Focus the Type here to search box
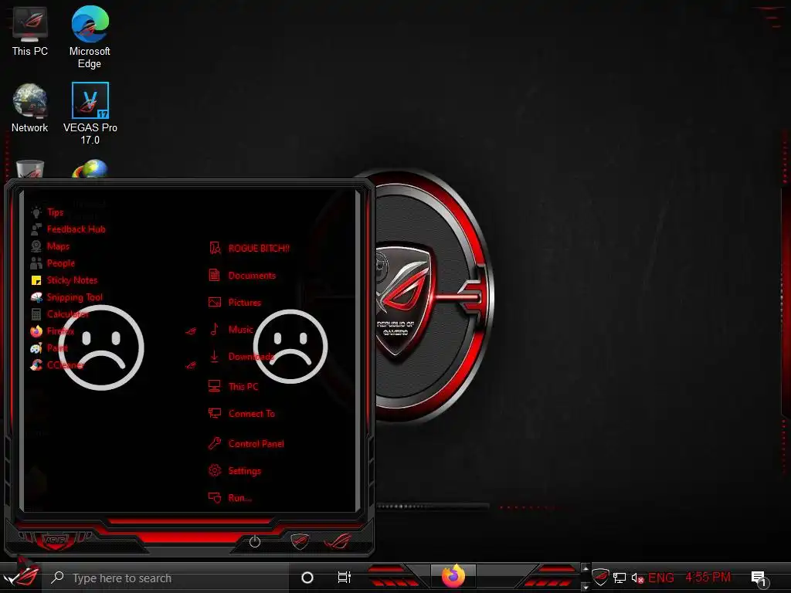Screen dimensions: 791x593 (167, 578)
